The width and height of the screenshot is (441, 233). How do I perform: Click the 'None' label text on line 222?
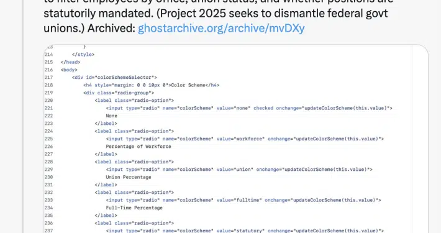click(x=111, y=116)
